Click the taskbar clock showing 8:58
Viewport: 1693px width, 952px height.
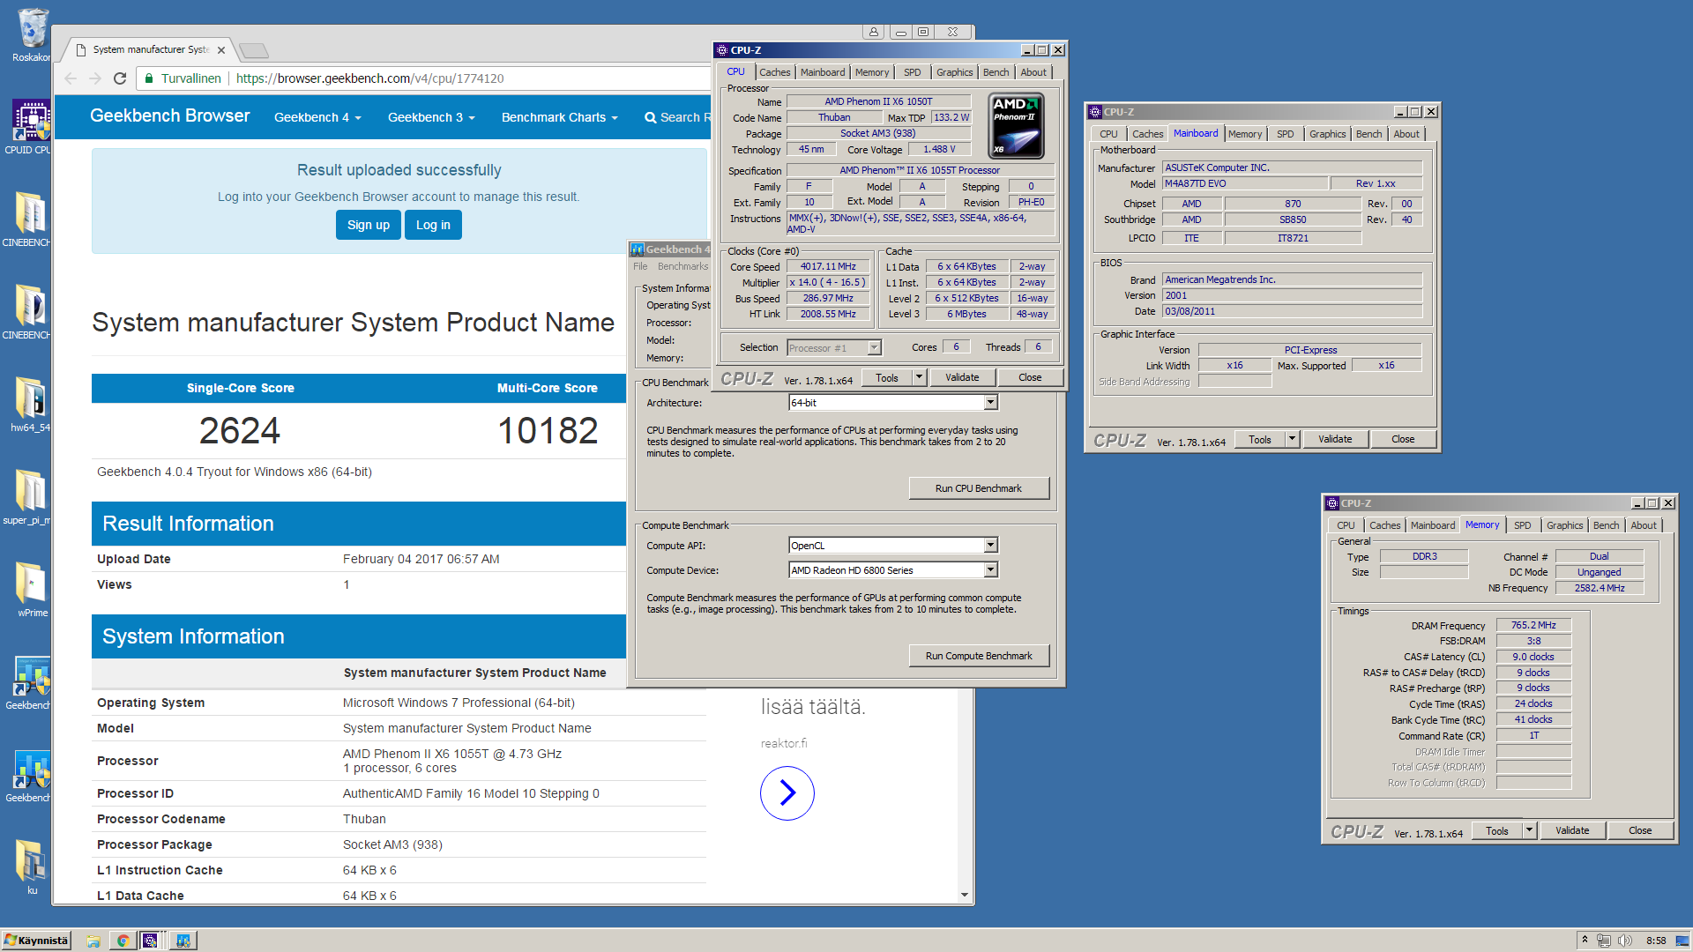coord(1656,941)
